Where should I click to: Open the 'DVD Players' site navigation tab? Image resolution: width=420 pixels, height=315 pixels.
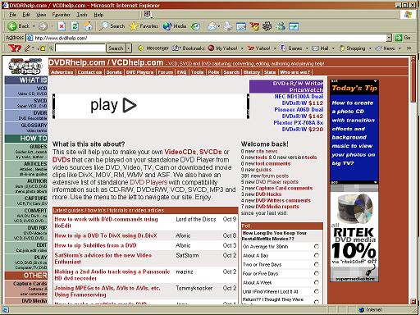pyautogui.click(x=139, y=72)
